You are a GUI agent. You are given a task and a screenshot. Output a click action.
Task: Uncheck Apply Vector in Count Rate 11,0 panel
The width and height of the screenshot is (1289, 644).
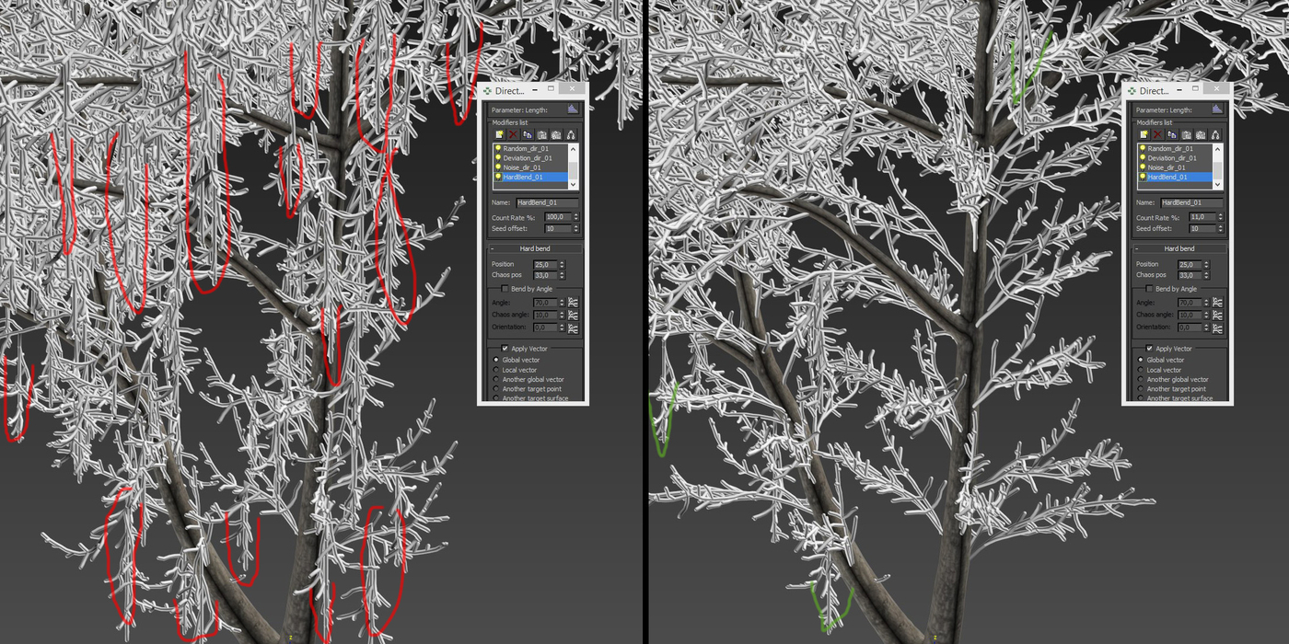click(1149, 349)
